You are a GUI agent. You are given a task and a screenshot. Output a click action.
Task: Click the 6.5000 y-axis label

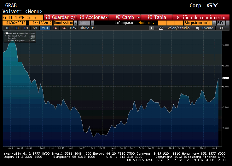[x=226, y=66]
